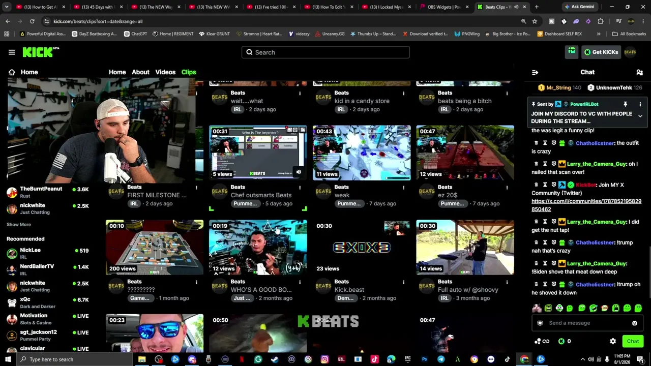Open options for "Kick.beast" clip

coord(404,282)
